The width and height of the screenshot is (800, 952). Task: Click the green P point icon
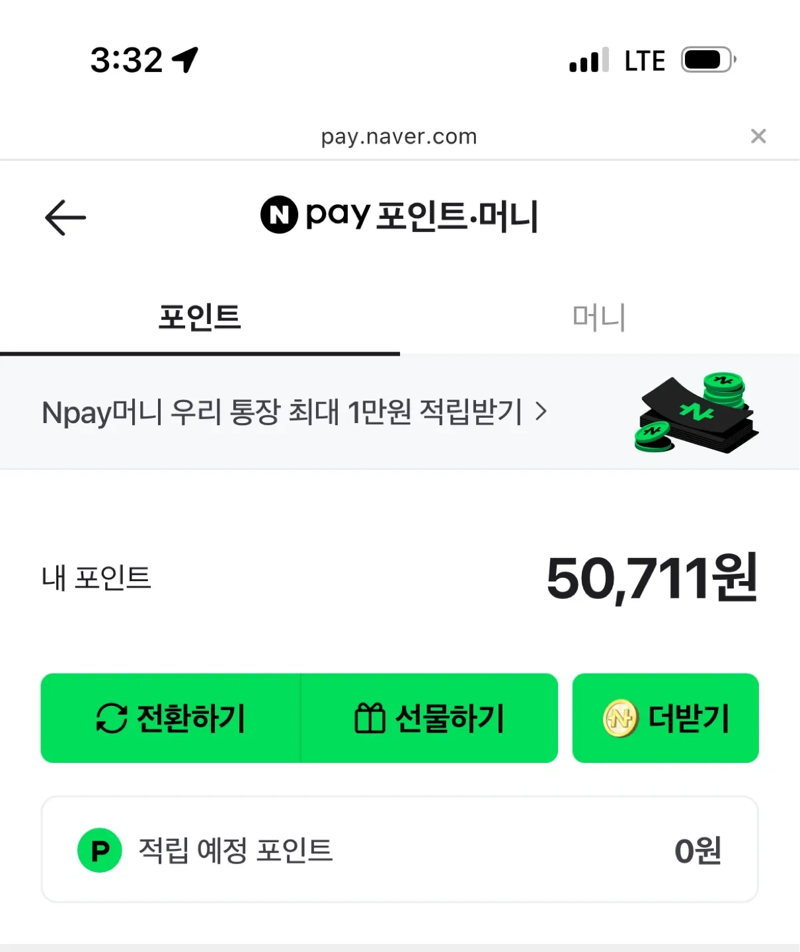(x=100, y=850)
